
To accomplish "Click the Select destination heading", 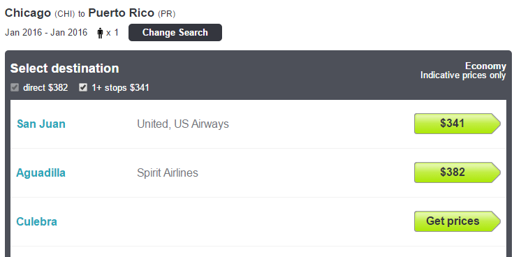I will coord(64,68).
